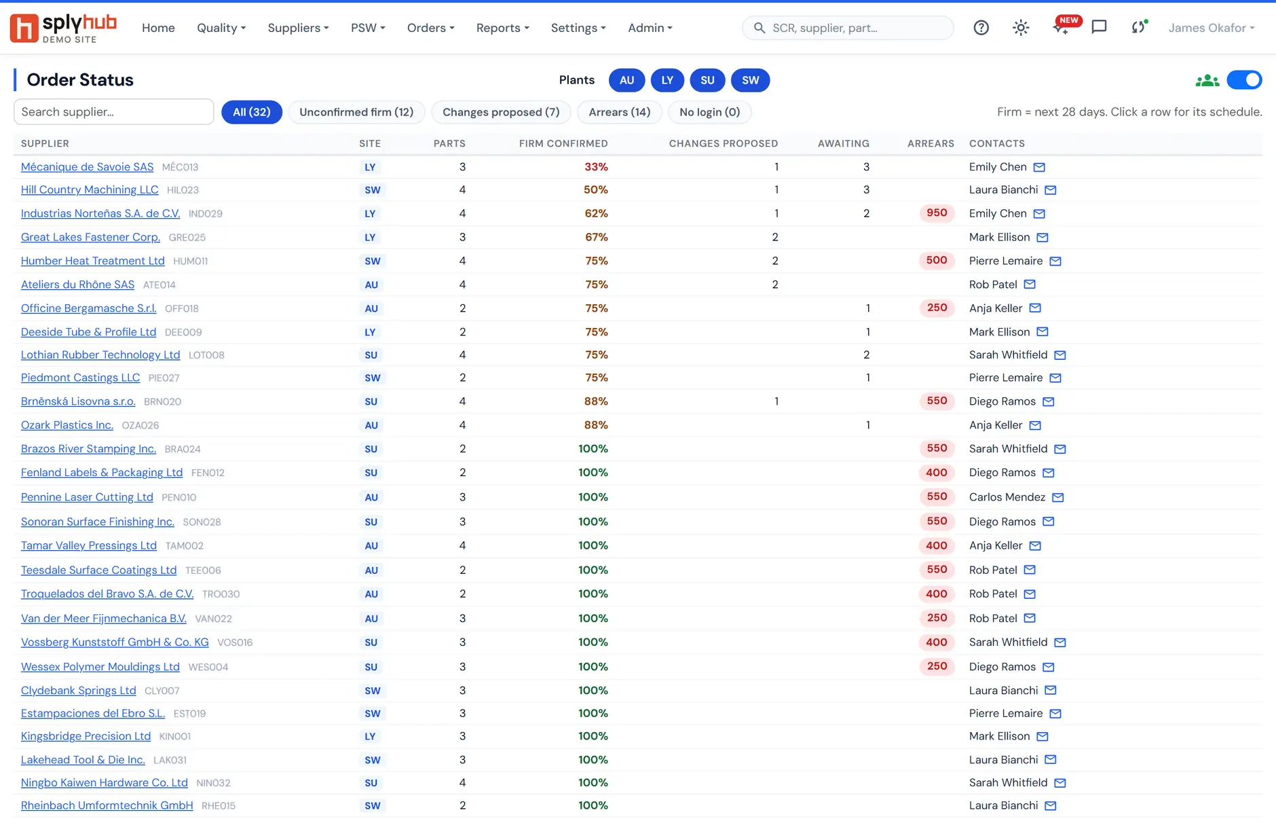
Task: Toggle the blue switch beside team icon
Action: (1244, 80)
